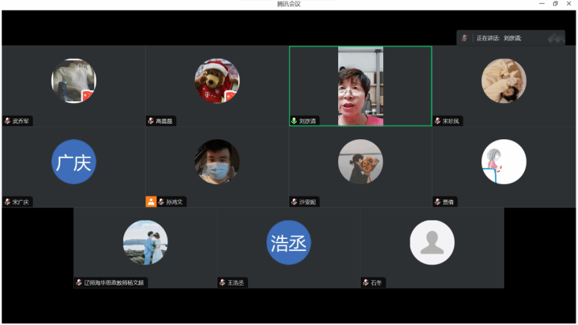Click the muted mic icon beside 贾倩
This screenshot has height=325, width=578.
(x=438, y=202)
